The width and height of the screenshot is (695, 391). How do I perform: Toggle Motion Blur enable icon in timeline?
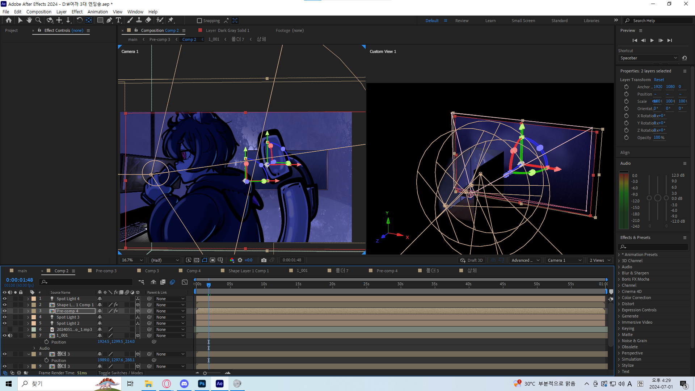click(x=173, y=282)
